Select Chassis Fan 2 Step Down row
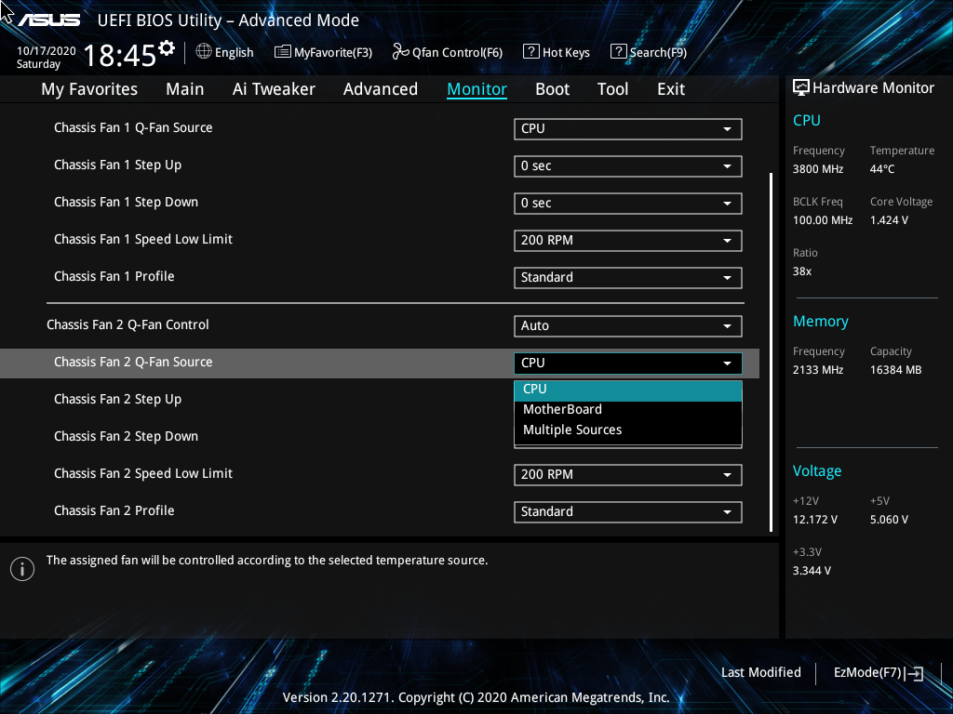This screenshot has height=714, width=953. [380, 437]
